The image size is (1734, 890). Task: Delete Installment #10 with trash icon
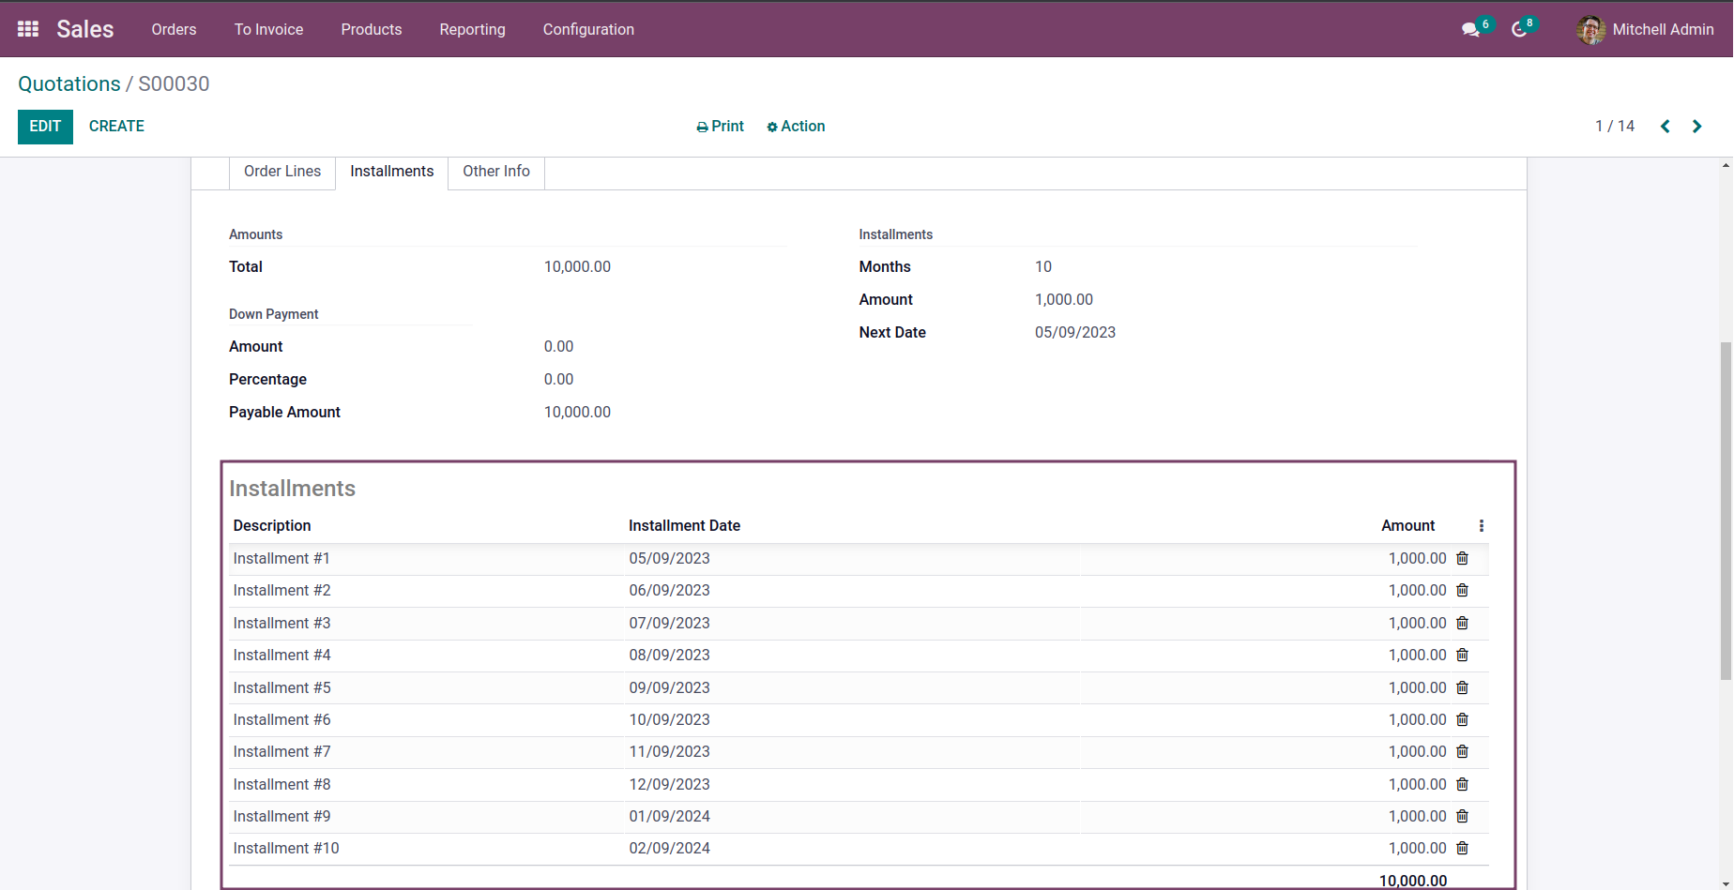1462,849
